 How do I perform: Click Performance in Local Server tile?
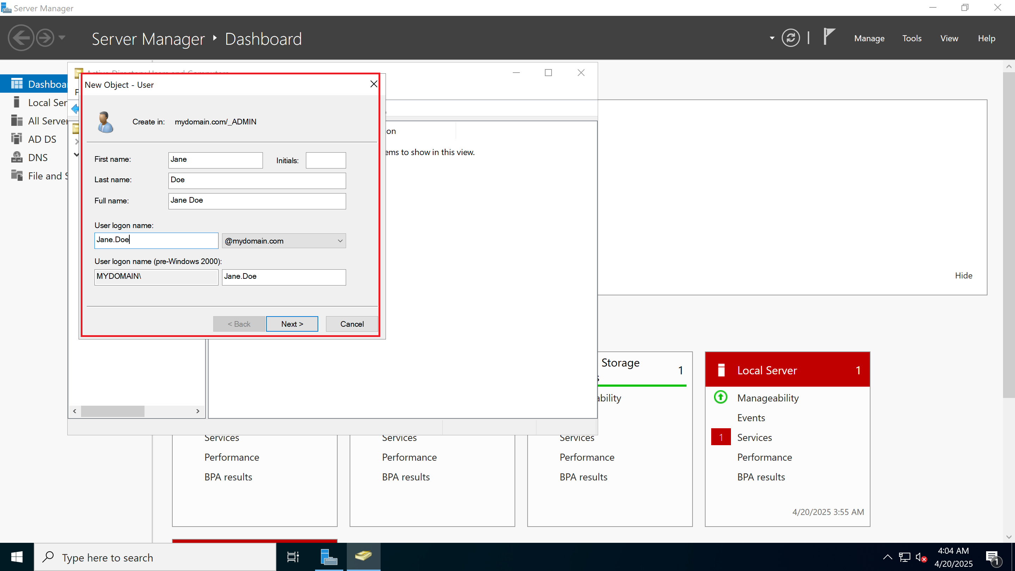(x=764, y=457)
